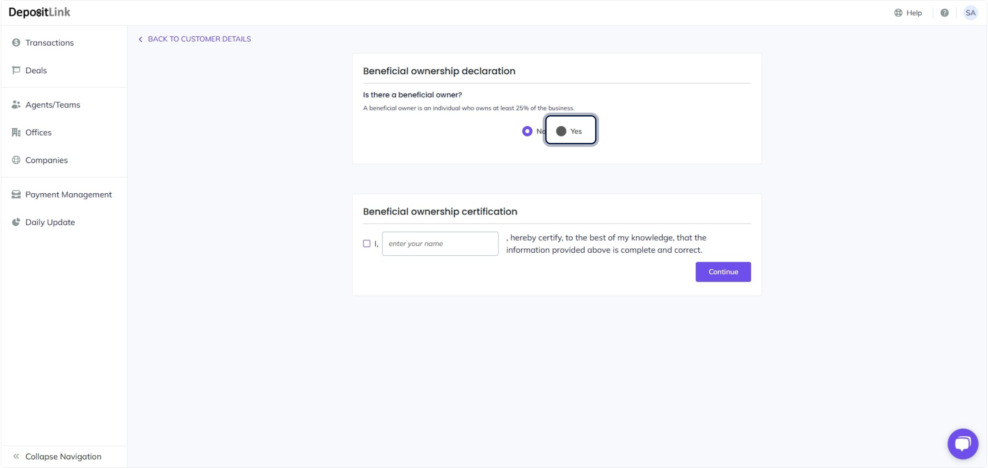This screenshot has width=988, height=468.
Task: Click the back chevron arrow
Action: click(x=141, y=39)
